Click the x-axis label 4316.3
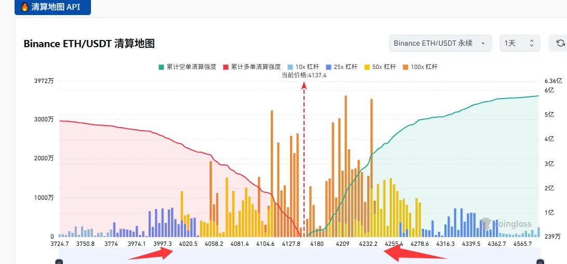Image resolution: width=567 pixels, height=264 pixels. (445, 244)
